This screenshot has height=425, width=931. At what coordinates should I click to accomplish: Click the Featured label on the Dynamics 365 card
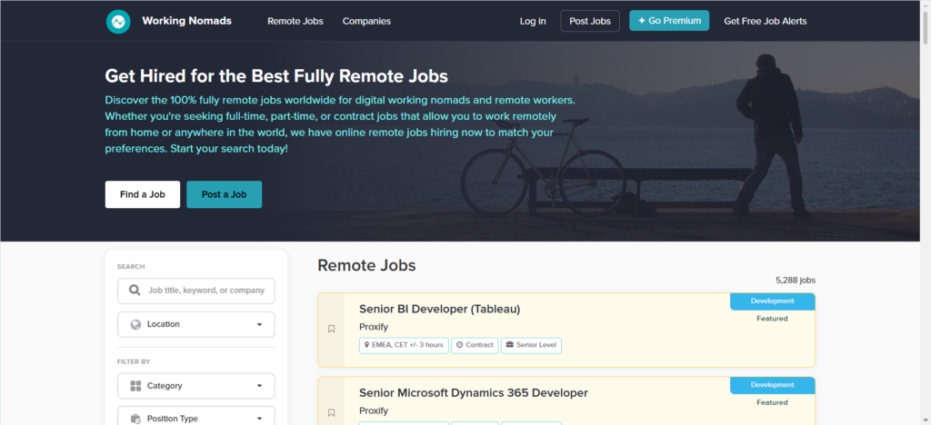pos(772,402)
